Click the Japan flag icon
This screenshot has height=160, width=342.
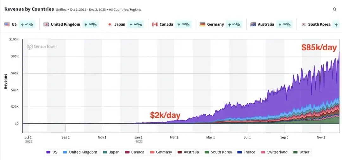(x=110, y=24)
